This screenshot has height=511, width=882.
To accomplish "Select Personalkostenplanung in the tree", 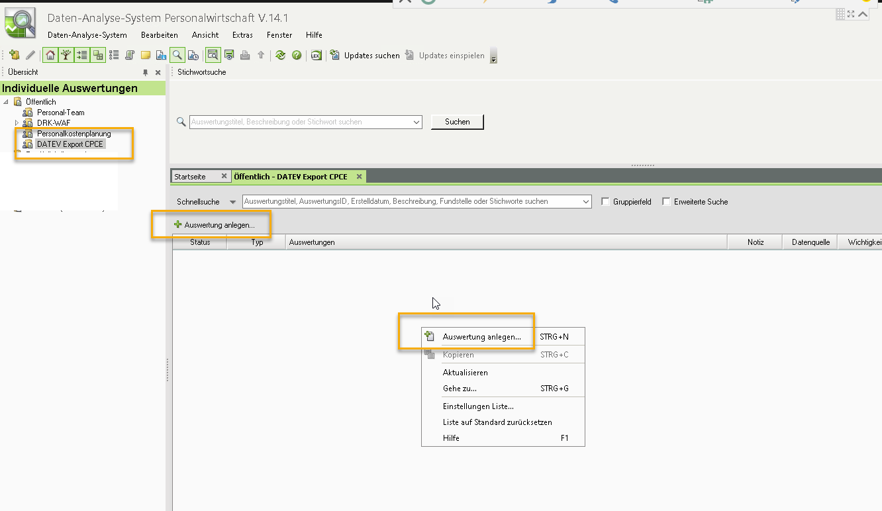I will 73,134.
